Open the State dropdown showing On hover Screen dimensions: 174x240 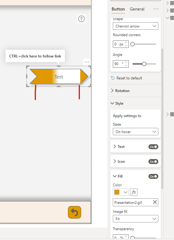tap(136, 132)
